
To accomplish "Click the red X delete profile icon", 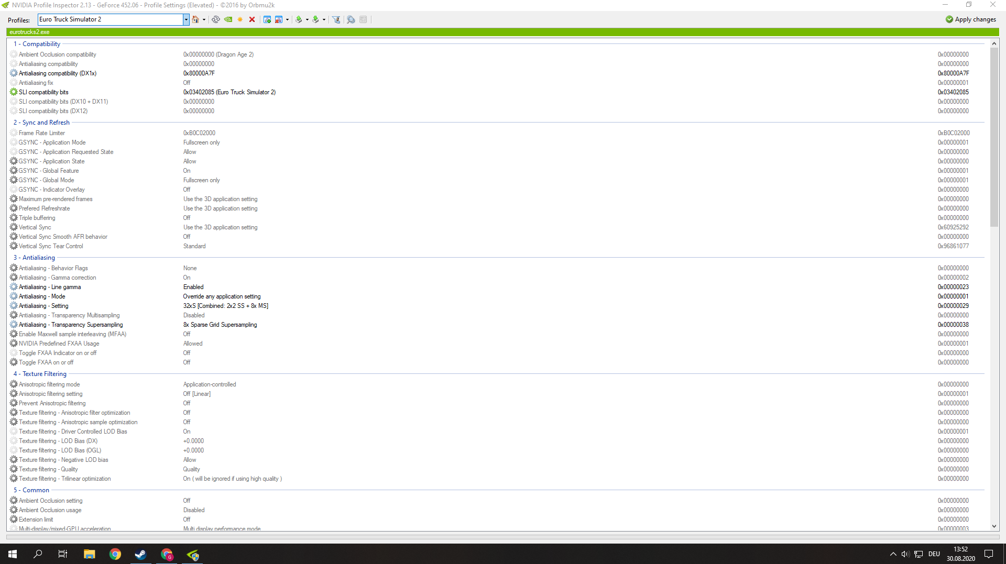I will coord(252,19).
